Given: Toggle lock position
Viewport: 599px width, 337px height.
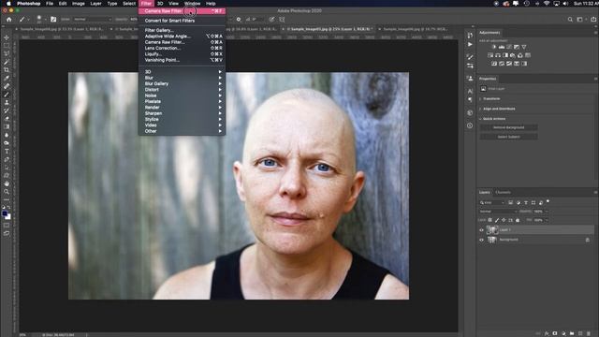Looking at the screenshot, I should point(504,220).
